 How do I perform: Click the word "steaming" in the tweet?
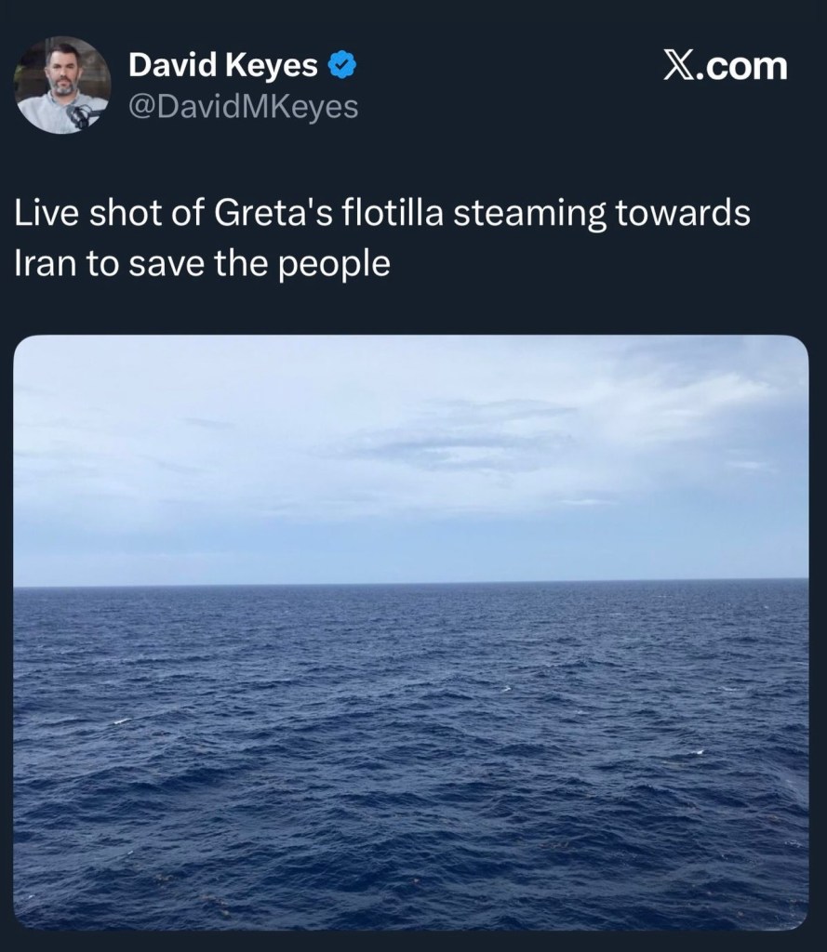click(x=524, y=215)
